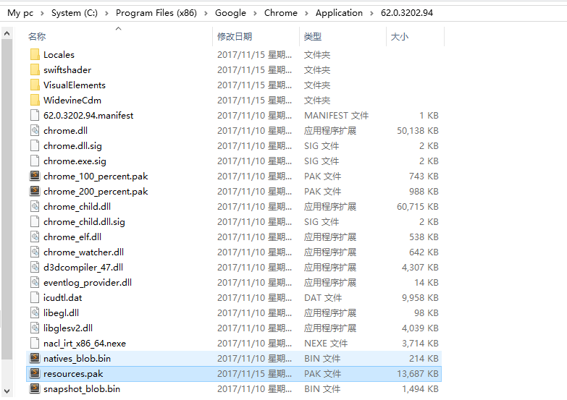Select the WidevineCdm folder icon
Viewport: 567px width, 400px height.
35,100
